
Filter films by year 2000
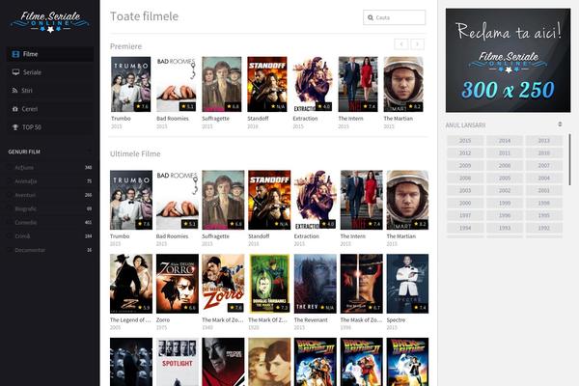[465, 204]
